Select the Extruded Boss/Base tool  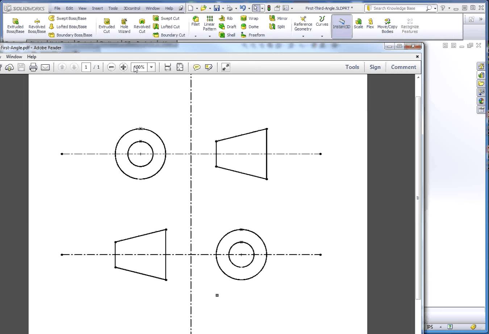15,26
